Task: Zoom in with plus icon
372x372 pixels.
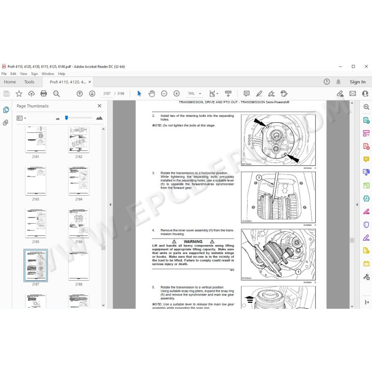Action: [176, 94]
